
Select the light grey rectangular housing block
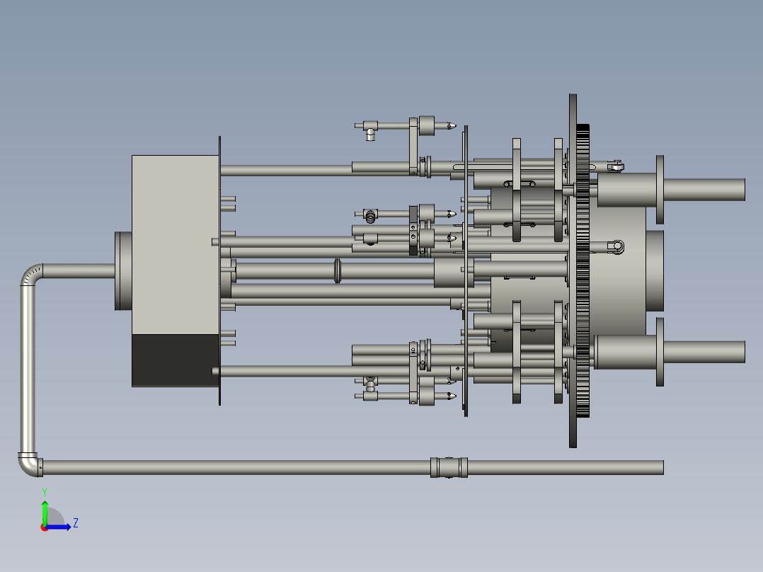click(176, 245)
